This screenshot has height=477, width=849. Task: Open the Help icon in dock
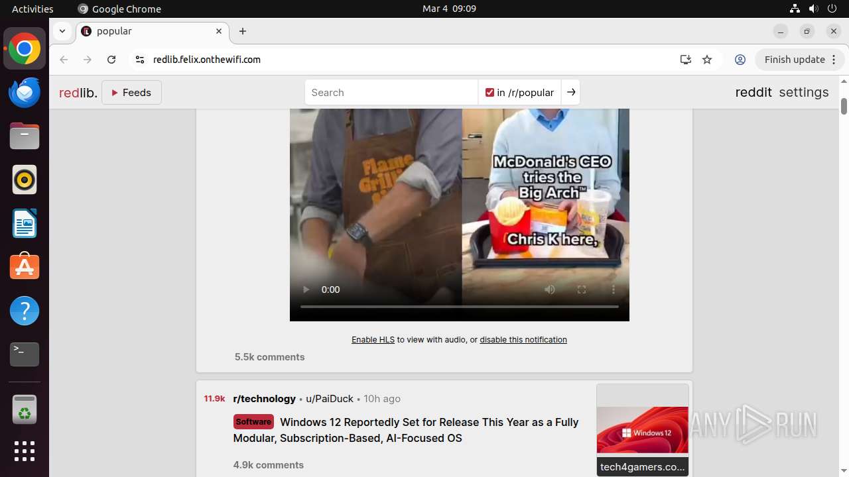pyautogui.click(x=25, y=311)
